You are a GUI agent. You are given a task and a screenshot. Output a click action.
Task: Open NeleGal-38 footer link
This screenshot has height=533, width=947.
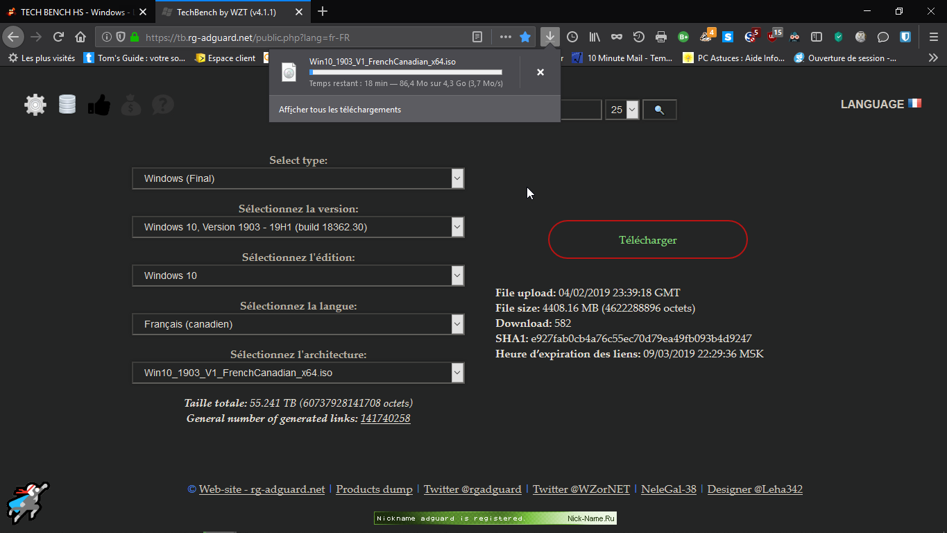click(669, 489)
